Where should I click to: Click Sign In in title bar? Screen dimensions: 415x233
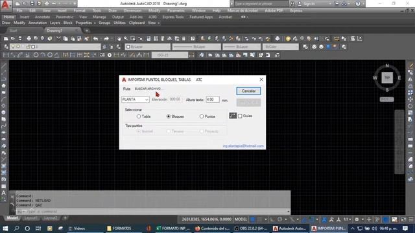tap(309, 4)
